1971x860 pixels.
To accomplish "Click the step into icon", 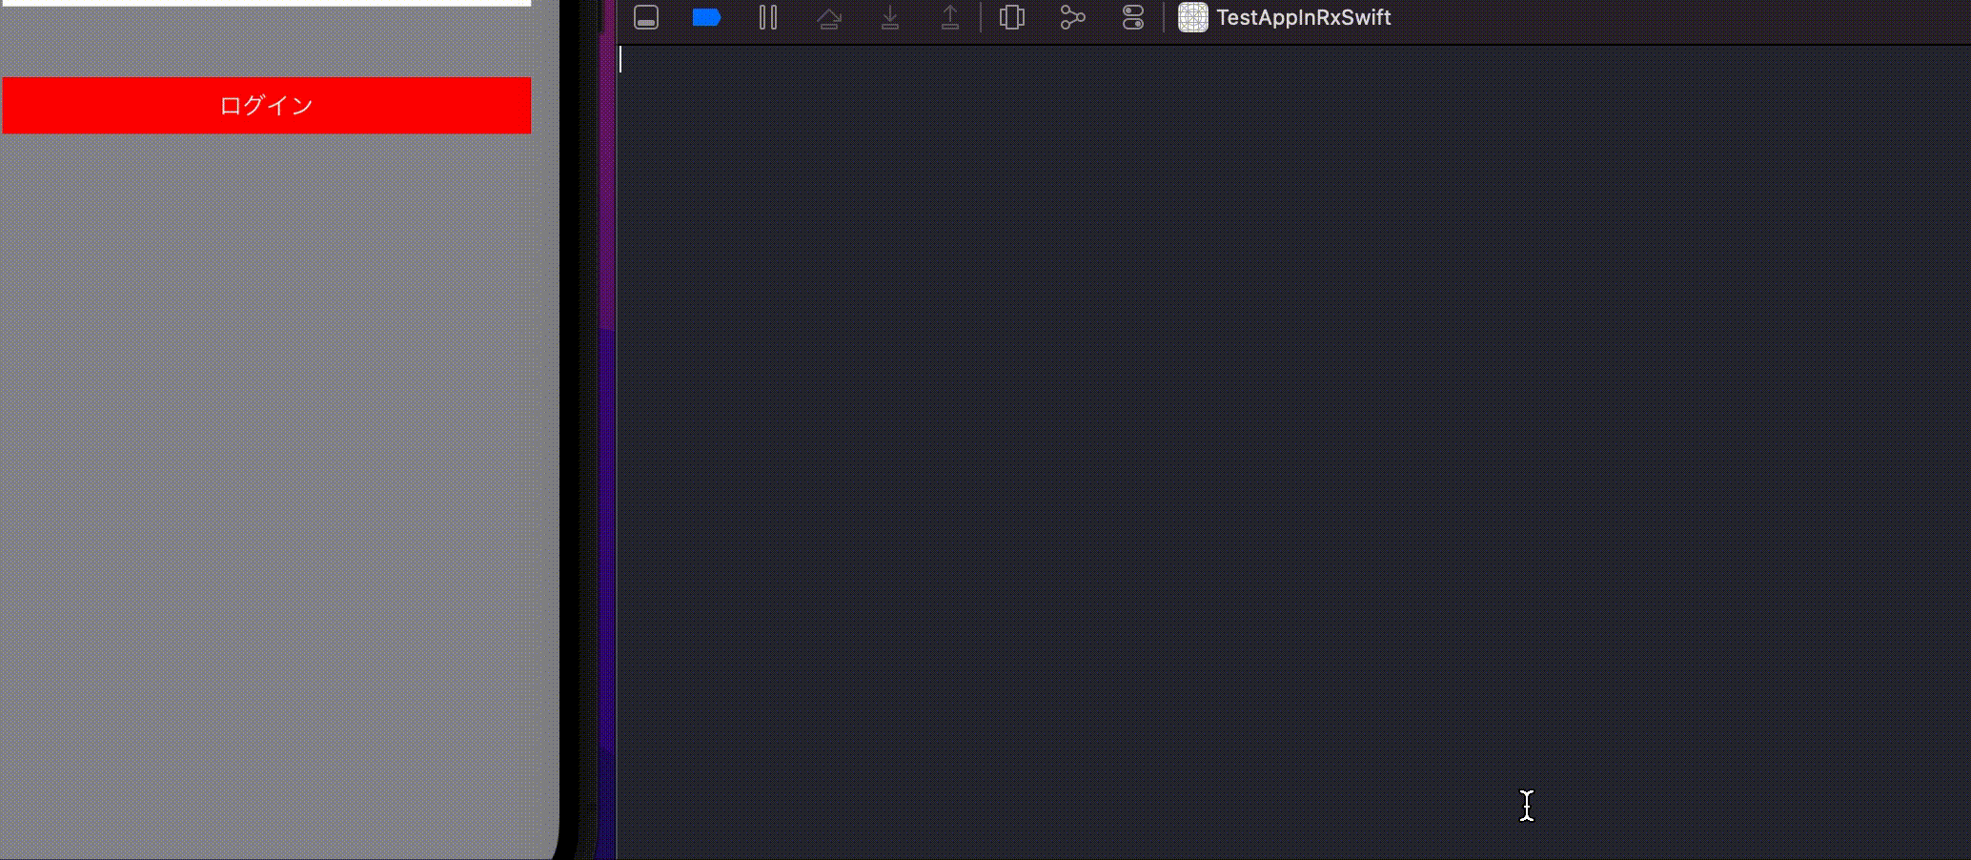I will coord(889,17).
